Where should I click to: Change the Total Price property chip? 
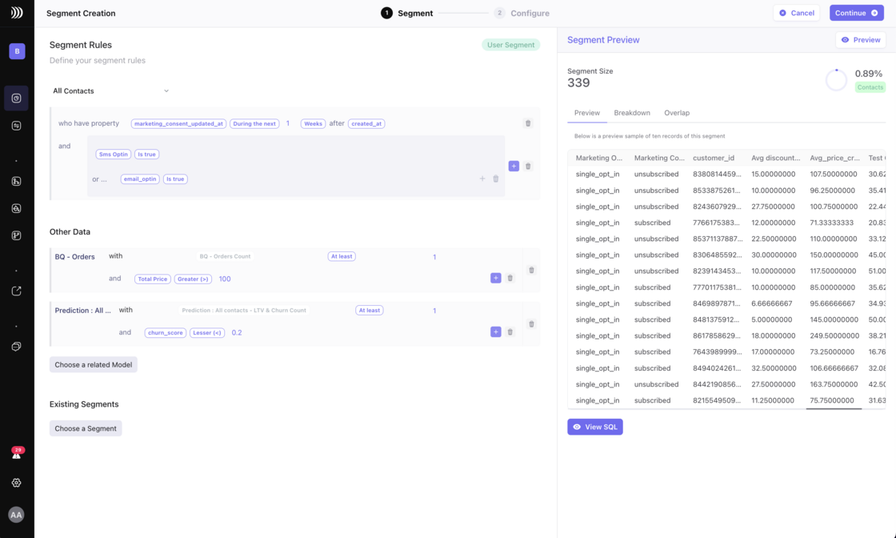click(x=153, y=279)
